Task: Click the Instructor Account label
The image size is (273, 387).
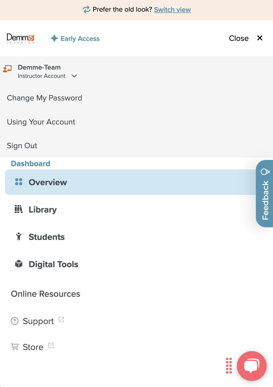Action: coord(42,76)
